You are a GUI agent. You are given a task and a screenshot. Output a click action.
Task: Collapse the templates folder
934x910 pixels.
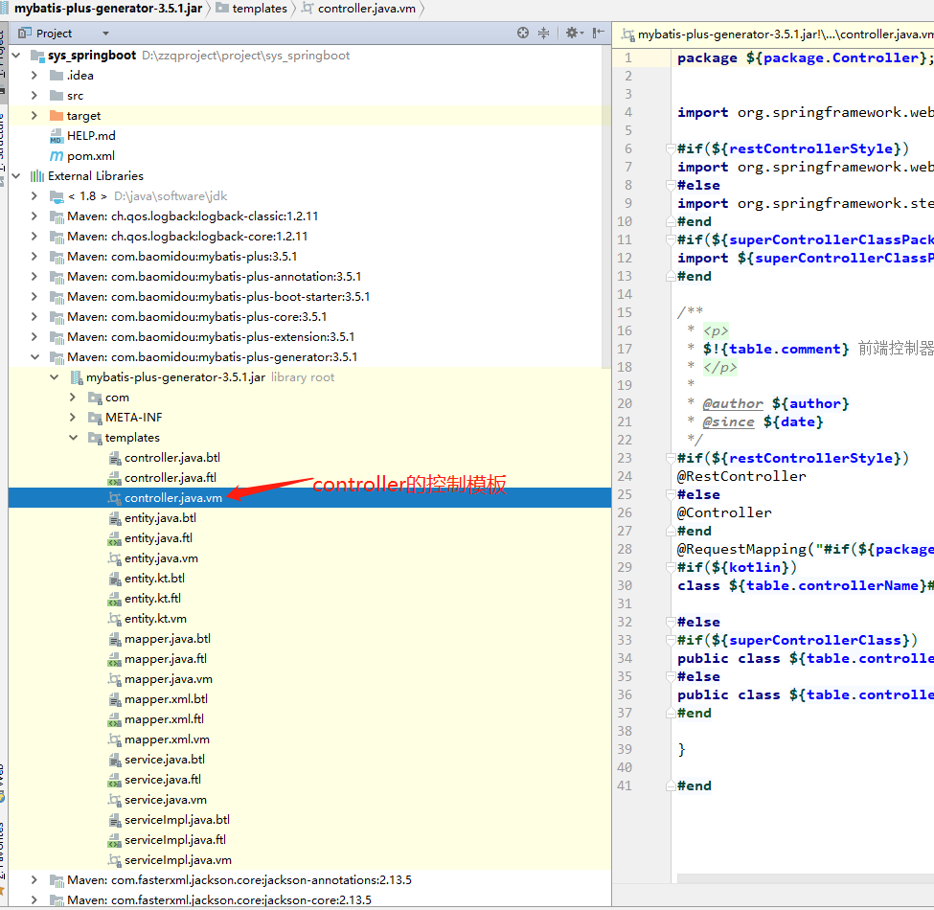[74, 438]
